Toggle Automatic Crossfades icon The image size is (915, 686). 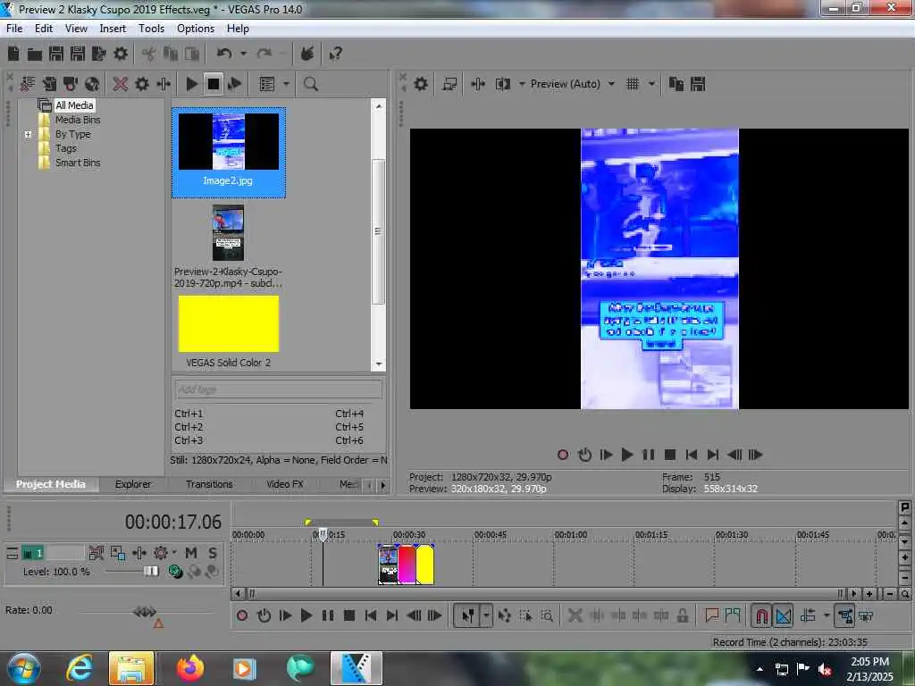[783, 616]
